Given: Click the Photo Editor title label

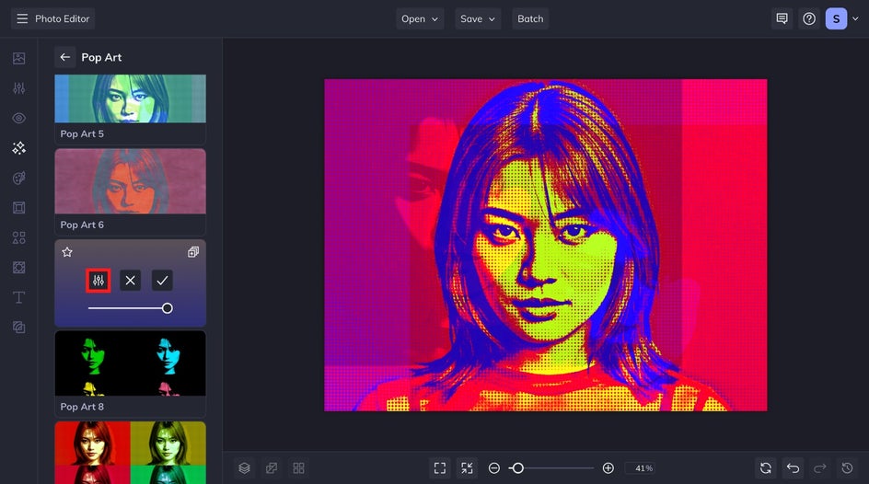Looking at the screenshot, I should point(62,18).
